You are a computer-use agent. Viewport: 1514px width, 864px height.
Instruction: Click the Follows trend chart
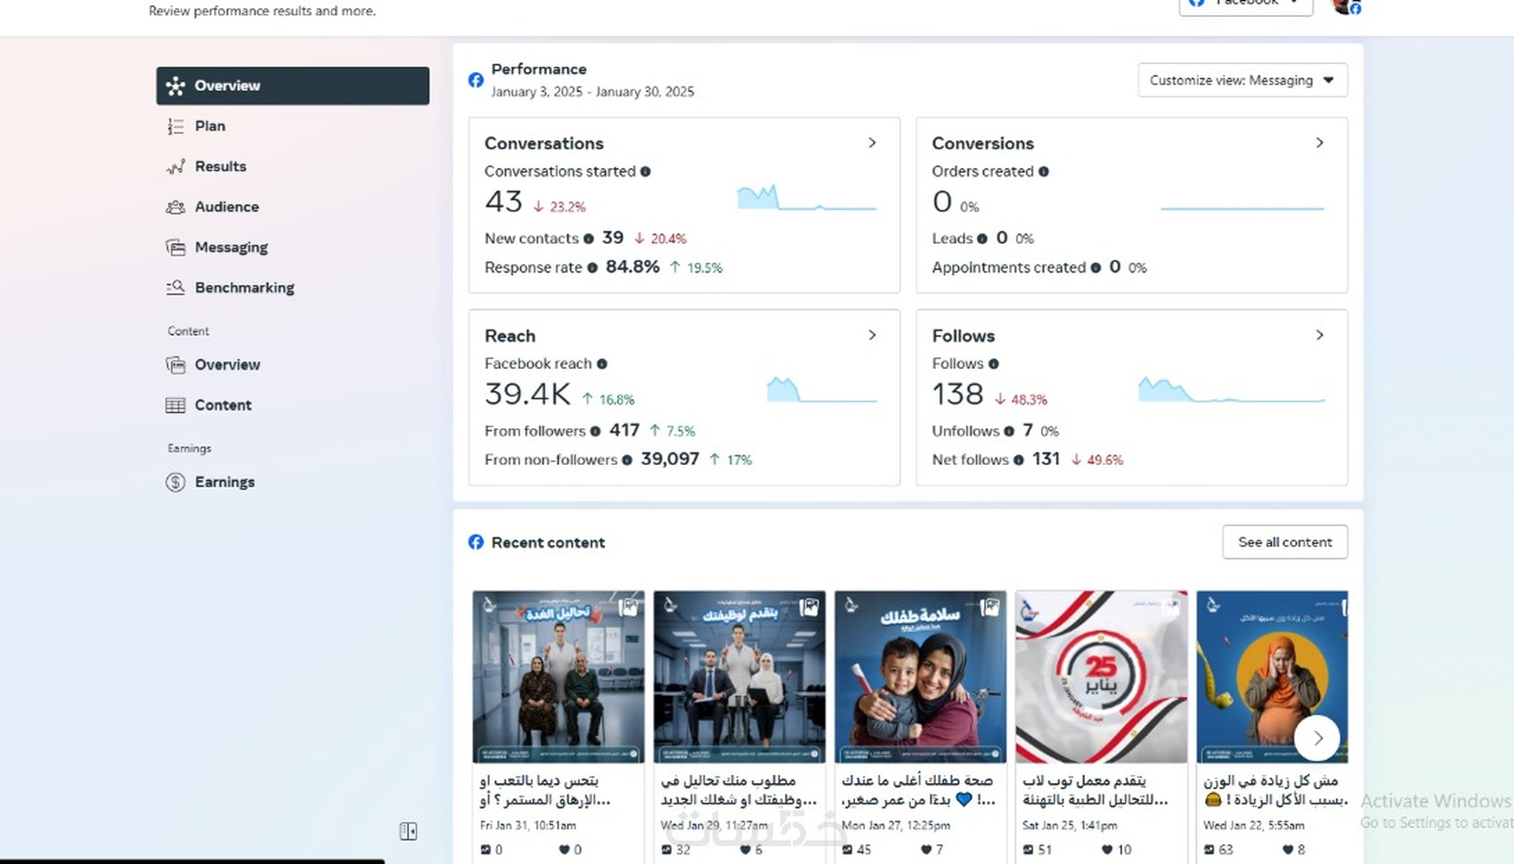1232,389
